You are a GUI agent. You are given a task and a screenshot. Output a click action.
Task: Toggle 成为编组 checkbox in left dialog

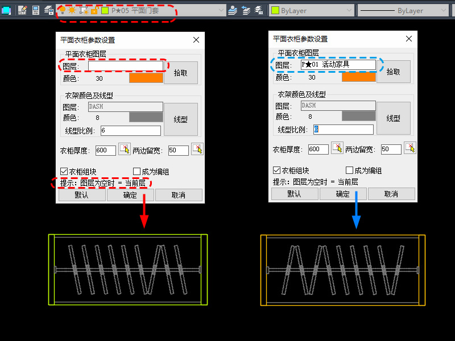click(136, 172)
